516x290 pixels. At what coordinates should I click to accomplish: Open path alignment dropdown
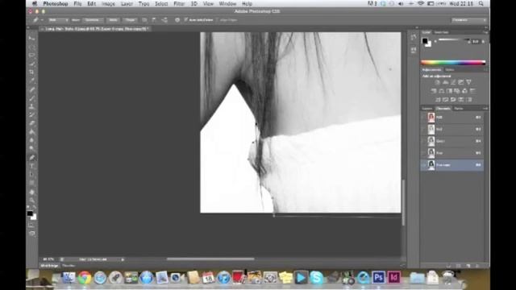tap(154, 20)
